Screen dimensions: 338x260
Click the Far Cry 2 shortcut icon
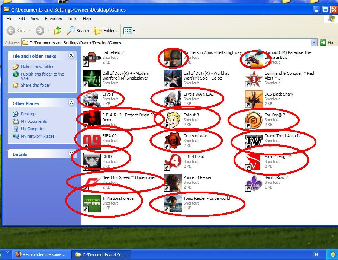(254, 120)
